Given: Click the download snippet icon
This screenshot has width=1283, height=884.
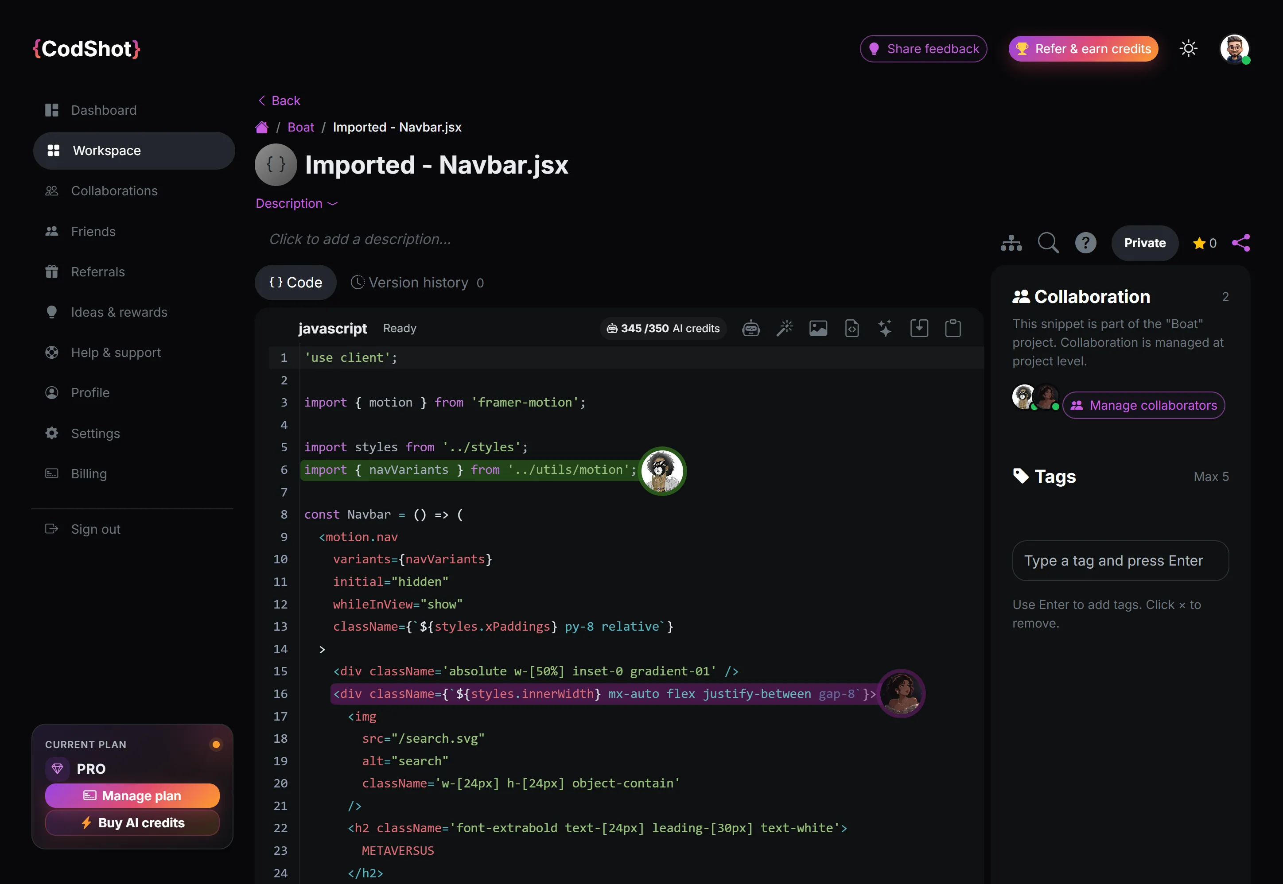Looking at the screenshot, I should pos(919,329).
